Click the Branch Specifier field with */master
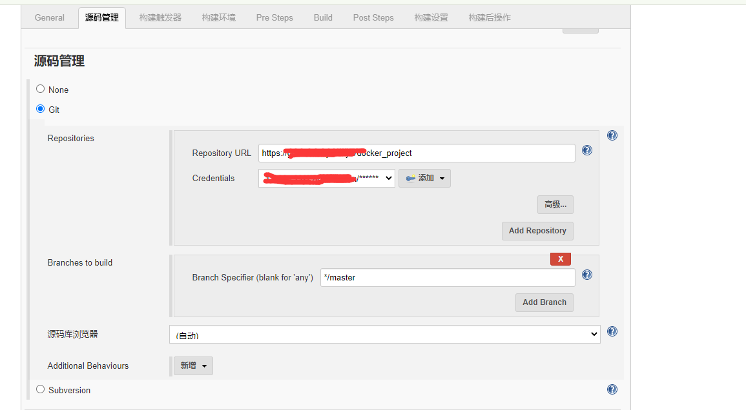 pos(448,277)
